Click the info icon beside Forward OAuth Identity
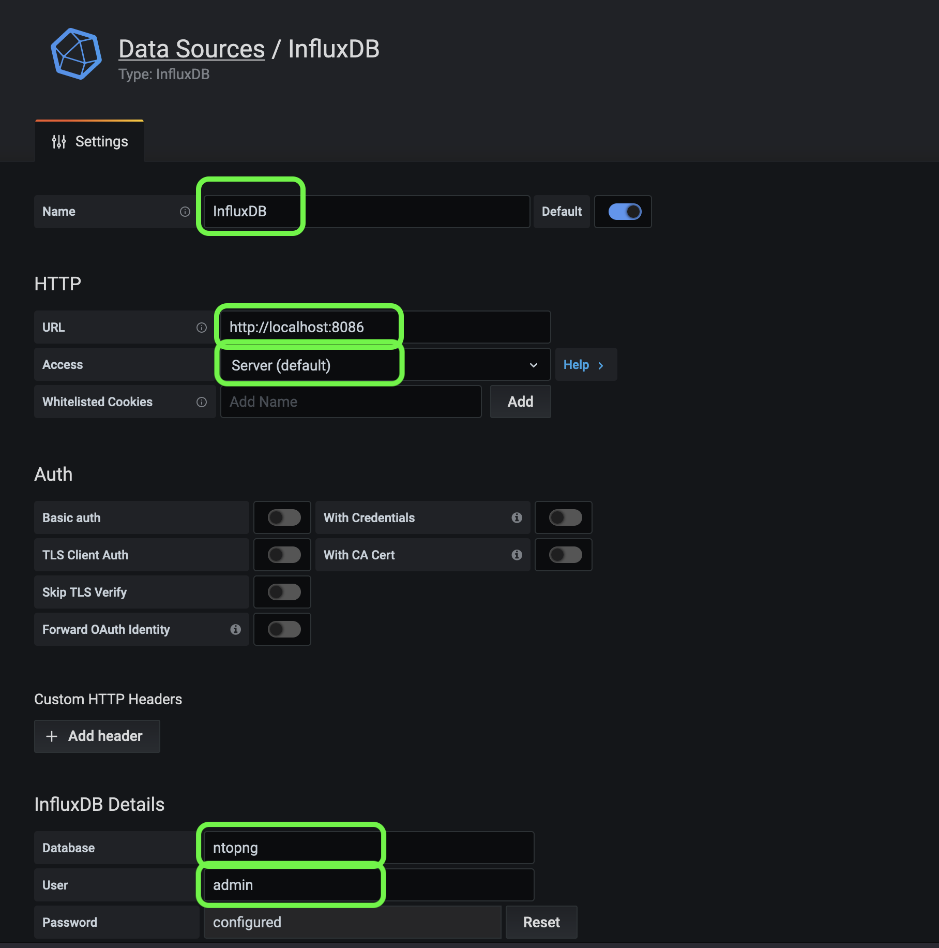Screen dimensions: 939x948 pyautogui.click(x=236, y=629)
